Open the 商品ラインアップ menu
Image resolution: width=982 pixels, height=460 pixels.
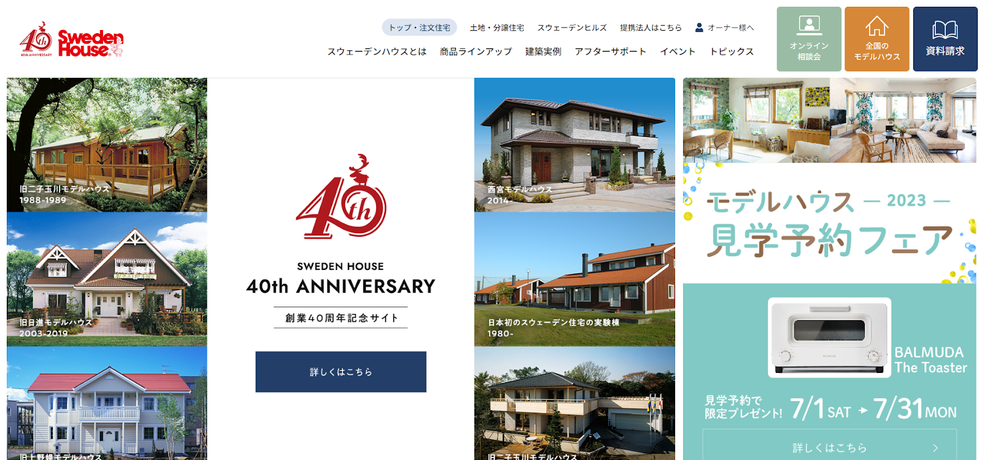[476, 52]
